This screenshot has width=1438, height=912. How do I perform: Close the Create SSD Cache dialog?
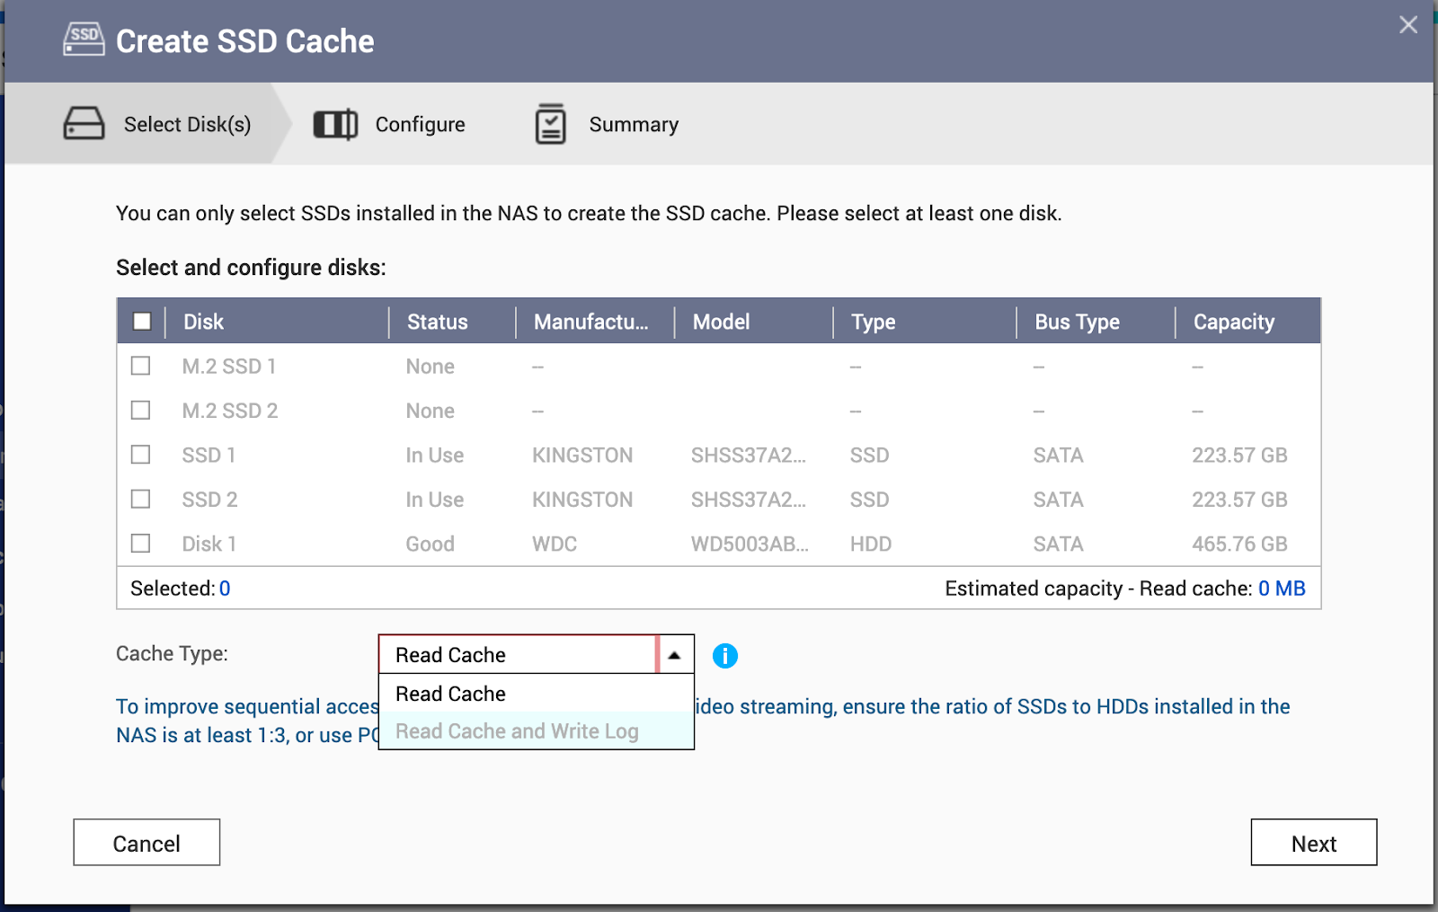pyautogui.click(x=1407, y=25)
